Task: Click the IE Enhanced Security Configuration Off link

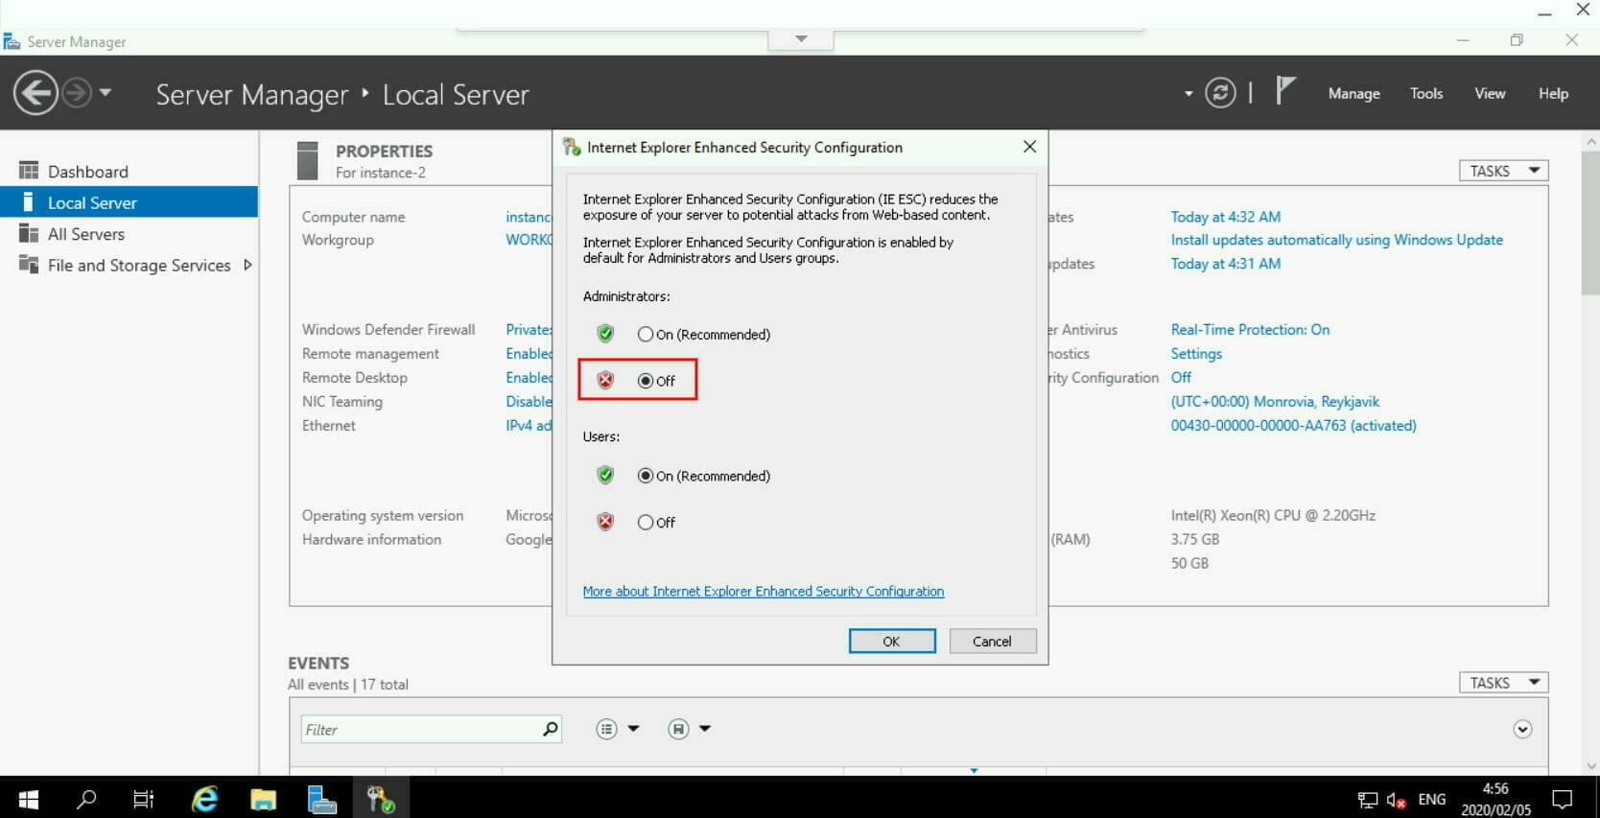Action: (1181, 377)
